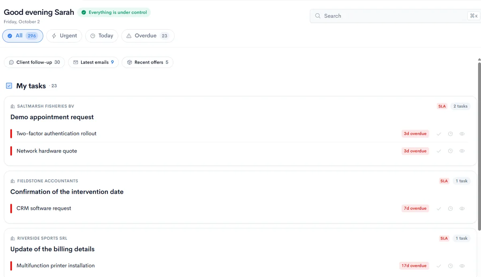Select the All filter tab

coord(23,36)
